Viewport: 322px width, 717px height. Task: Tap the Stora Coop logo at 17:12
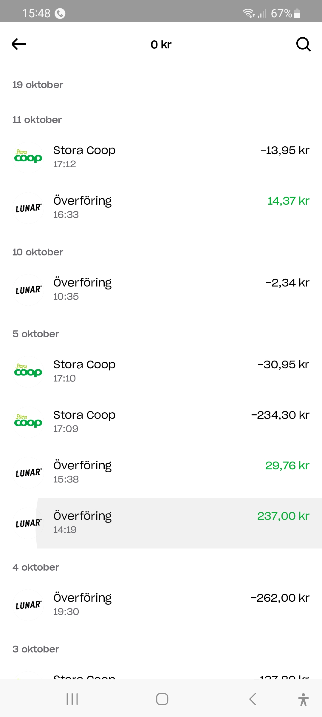(28, 157)
